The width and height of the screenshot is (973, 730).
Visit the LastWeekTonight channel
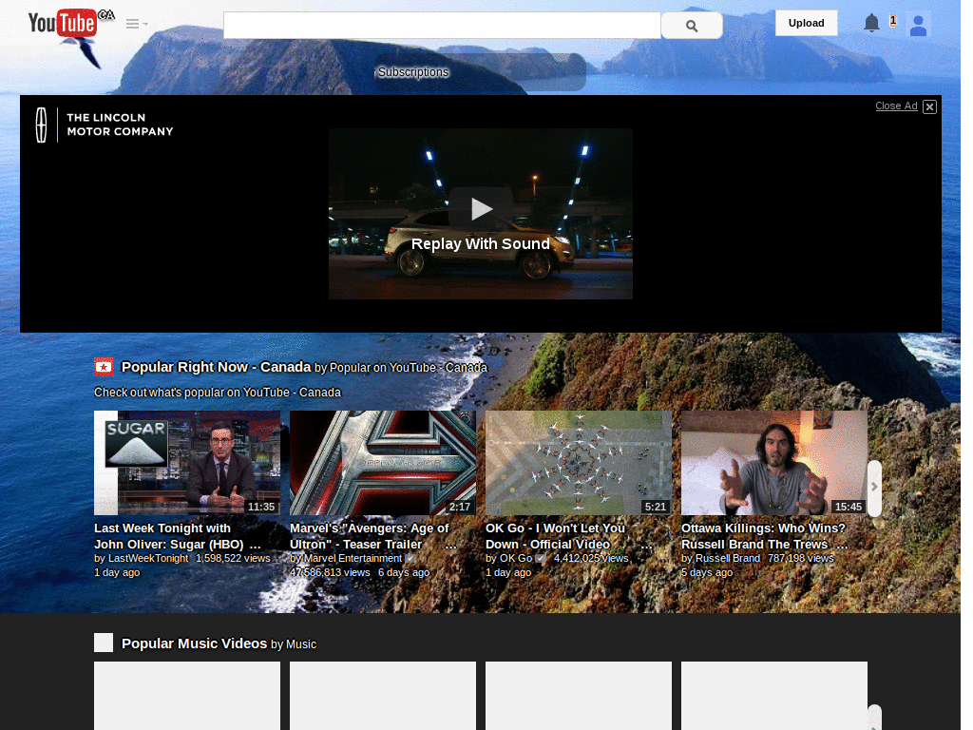point(148,558)
